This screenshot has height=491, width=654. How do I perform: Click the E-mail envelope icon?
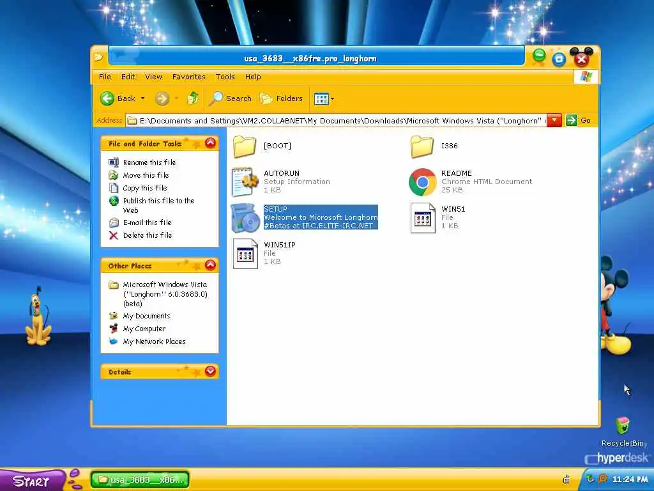[114, 222]
